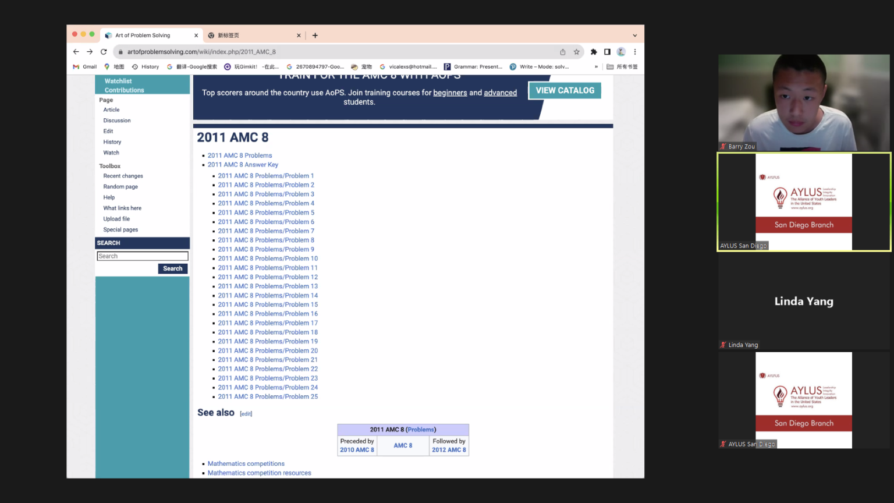Select Watch under Page
Image resolution: width=894 pixels, height=503 pixels.
111,153
